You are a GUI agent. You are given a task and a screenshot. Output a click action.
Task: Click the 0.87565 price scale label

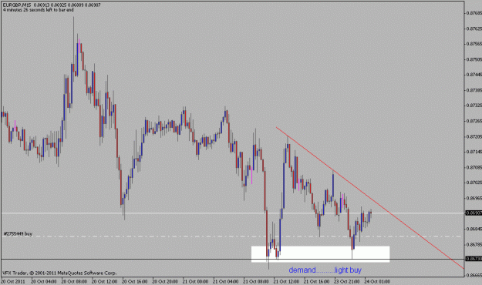pos(474,44)
